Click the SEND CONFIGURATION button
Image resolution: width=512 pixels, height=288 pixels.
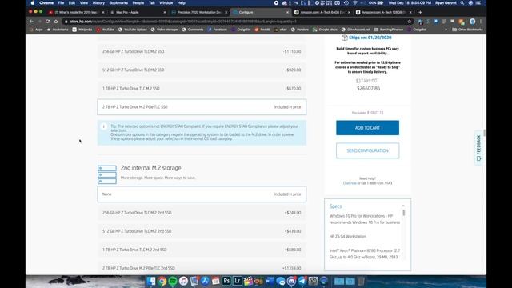[368, 150]
